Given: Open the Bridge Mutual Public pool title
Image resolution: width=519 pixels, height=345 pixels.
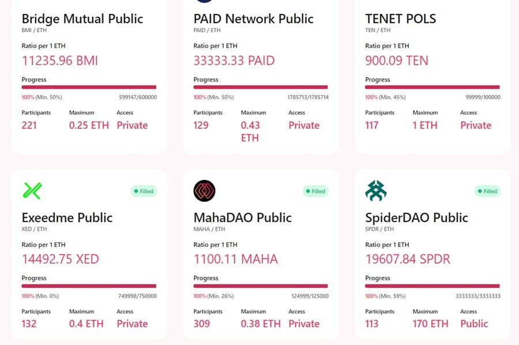Looking at the screenshot, I should coord(82,18).
